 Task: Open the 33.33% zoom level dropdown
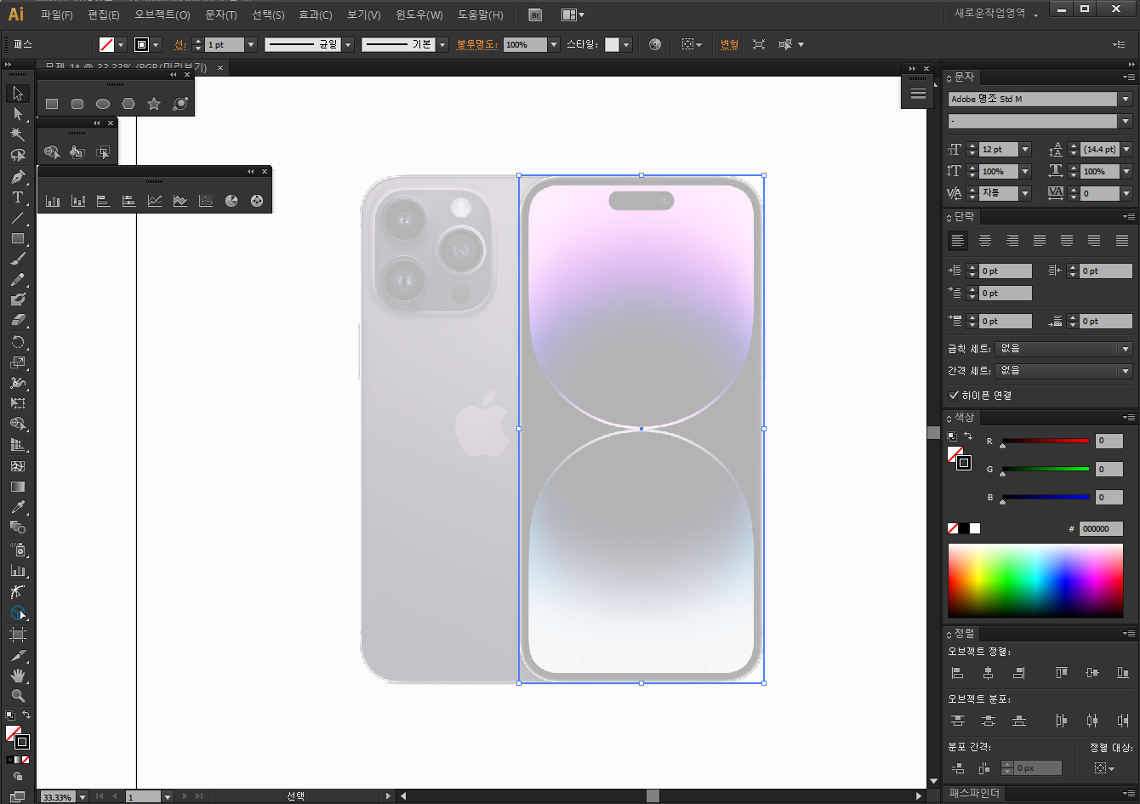coord(83,797)
